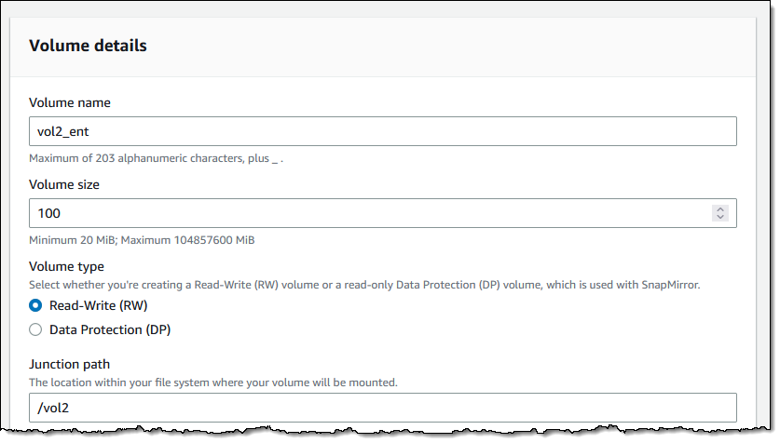Click the "Volume size" field label

coord(64,185)
